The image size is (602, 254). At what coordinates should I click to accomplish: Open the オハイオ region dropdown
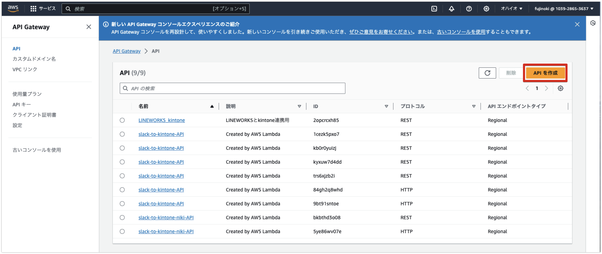click(511, 9)
